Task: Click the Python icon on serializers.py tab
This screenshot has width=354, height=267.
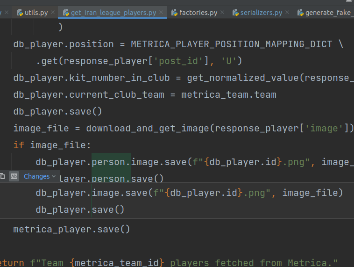Action: pos(235,13)
